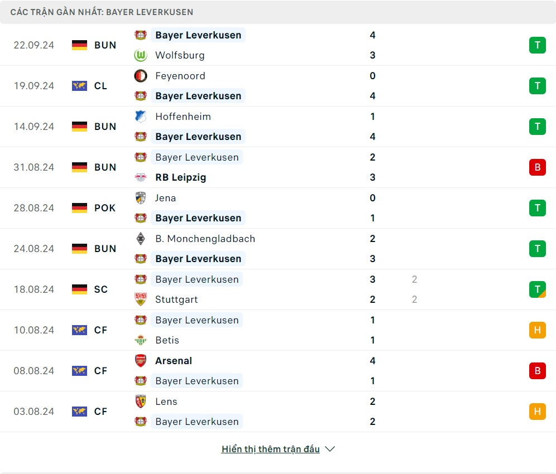This screenshot has height=474, width=556.
Task: Open 'Hiển thị thêm trận đấu' link
Action: [270, 449]
